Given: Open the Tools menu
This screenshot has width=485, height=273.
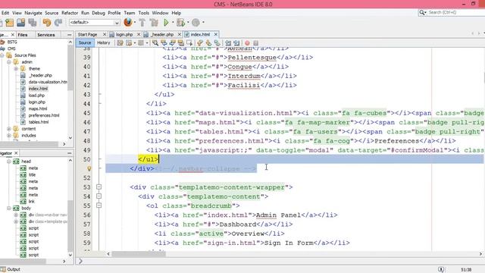Looking at the screenshot, I should (x=143, y=13).
